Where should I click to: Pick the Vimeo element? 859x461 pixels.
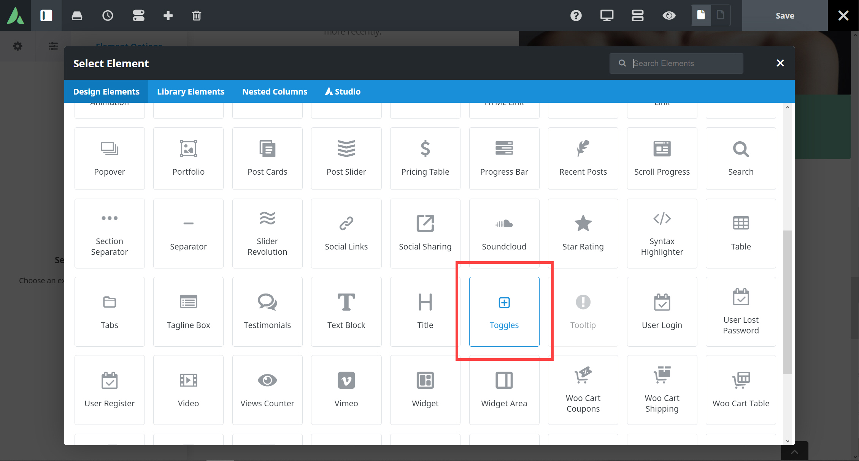346,390
